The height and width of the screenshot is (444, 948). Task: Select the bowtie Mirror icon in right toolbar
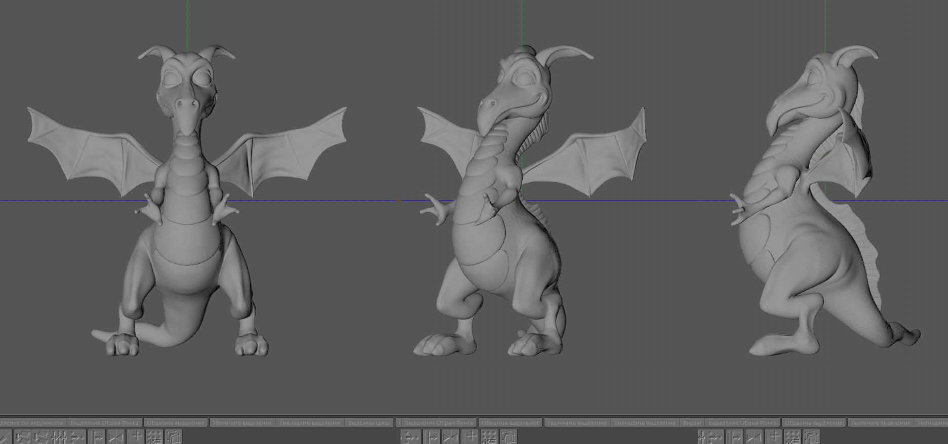pos(754,437)
